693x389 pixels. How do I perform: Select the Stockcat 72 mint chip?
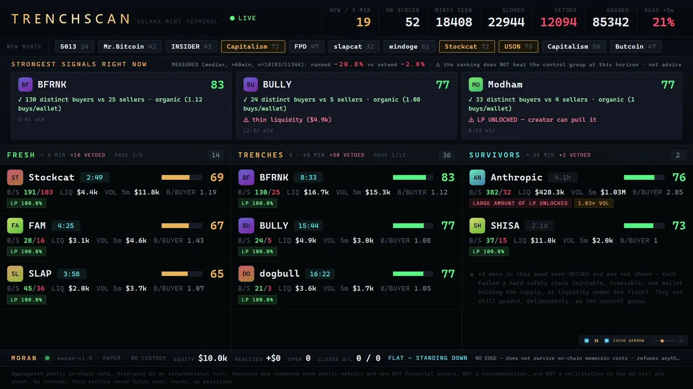467,46
